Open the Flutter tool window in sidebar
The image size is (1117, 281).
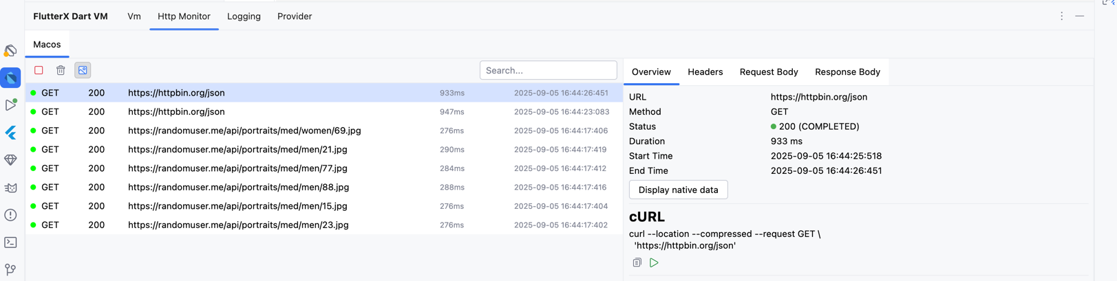point(10,133)
